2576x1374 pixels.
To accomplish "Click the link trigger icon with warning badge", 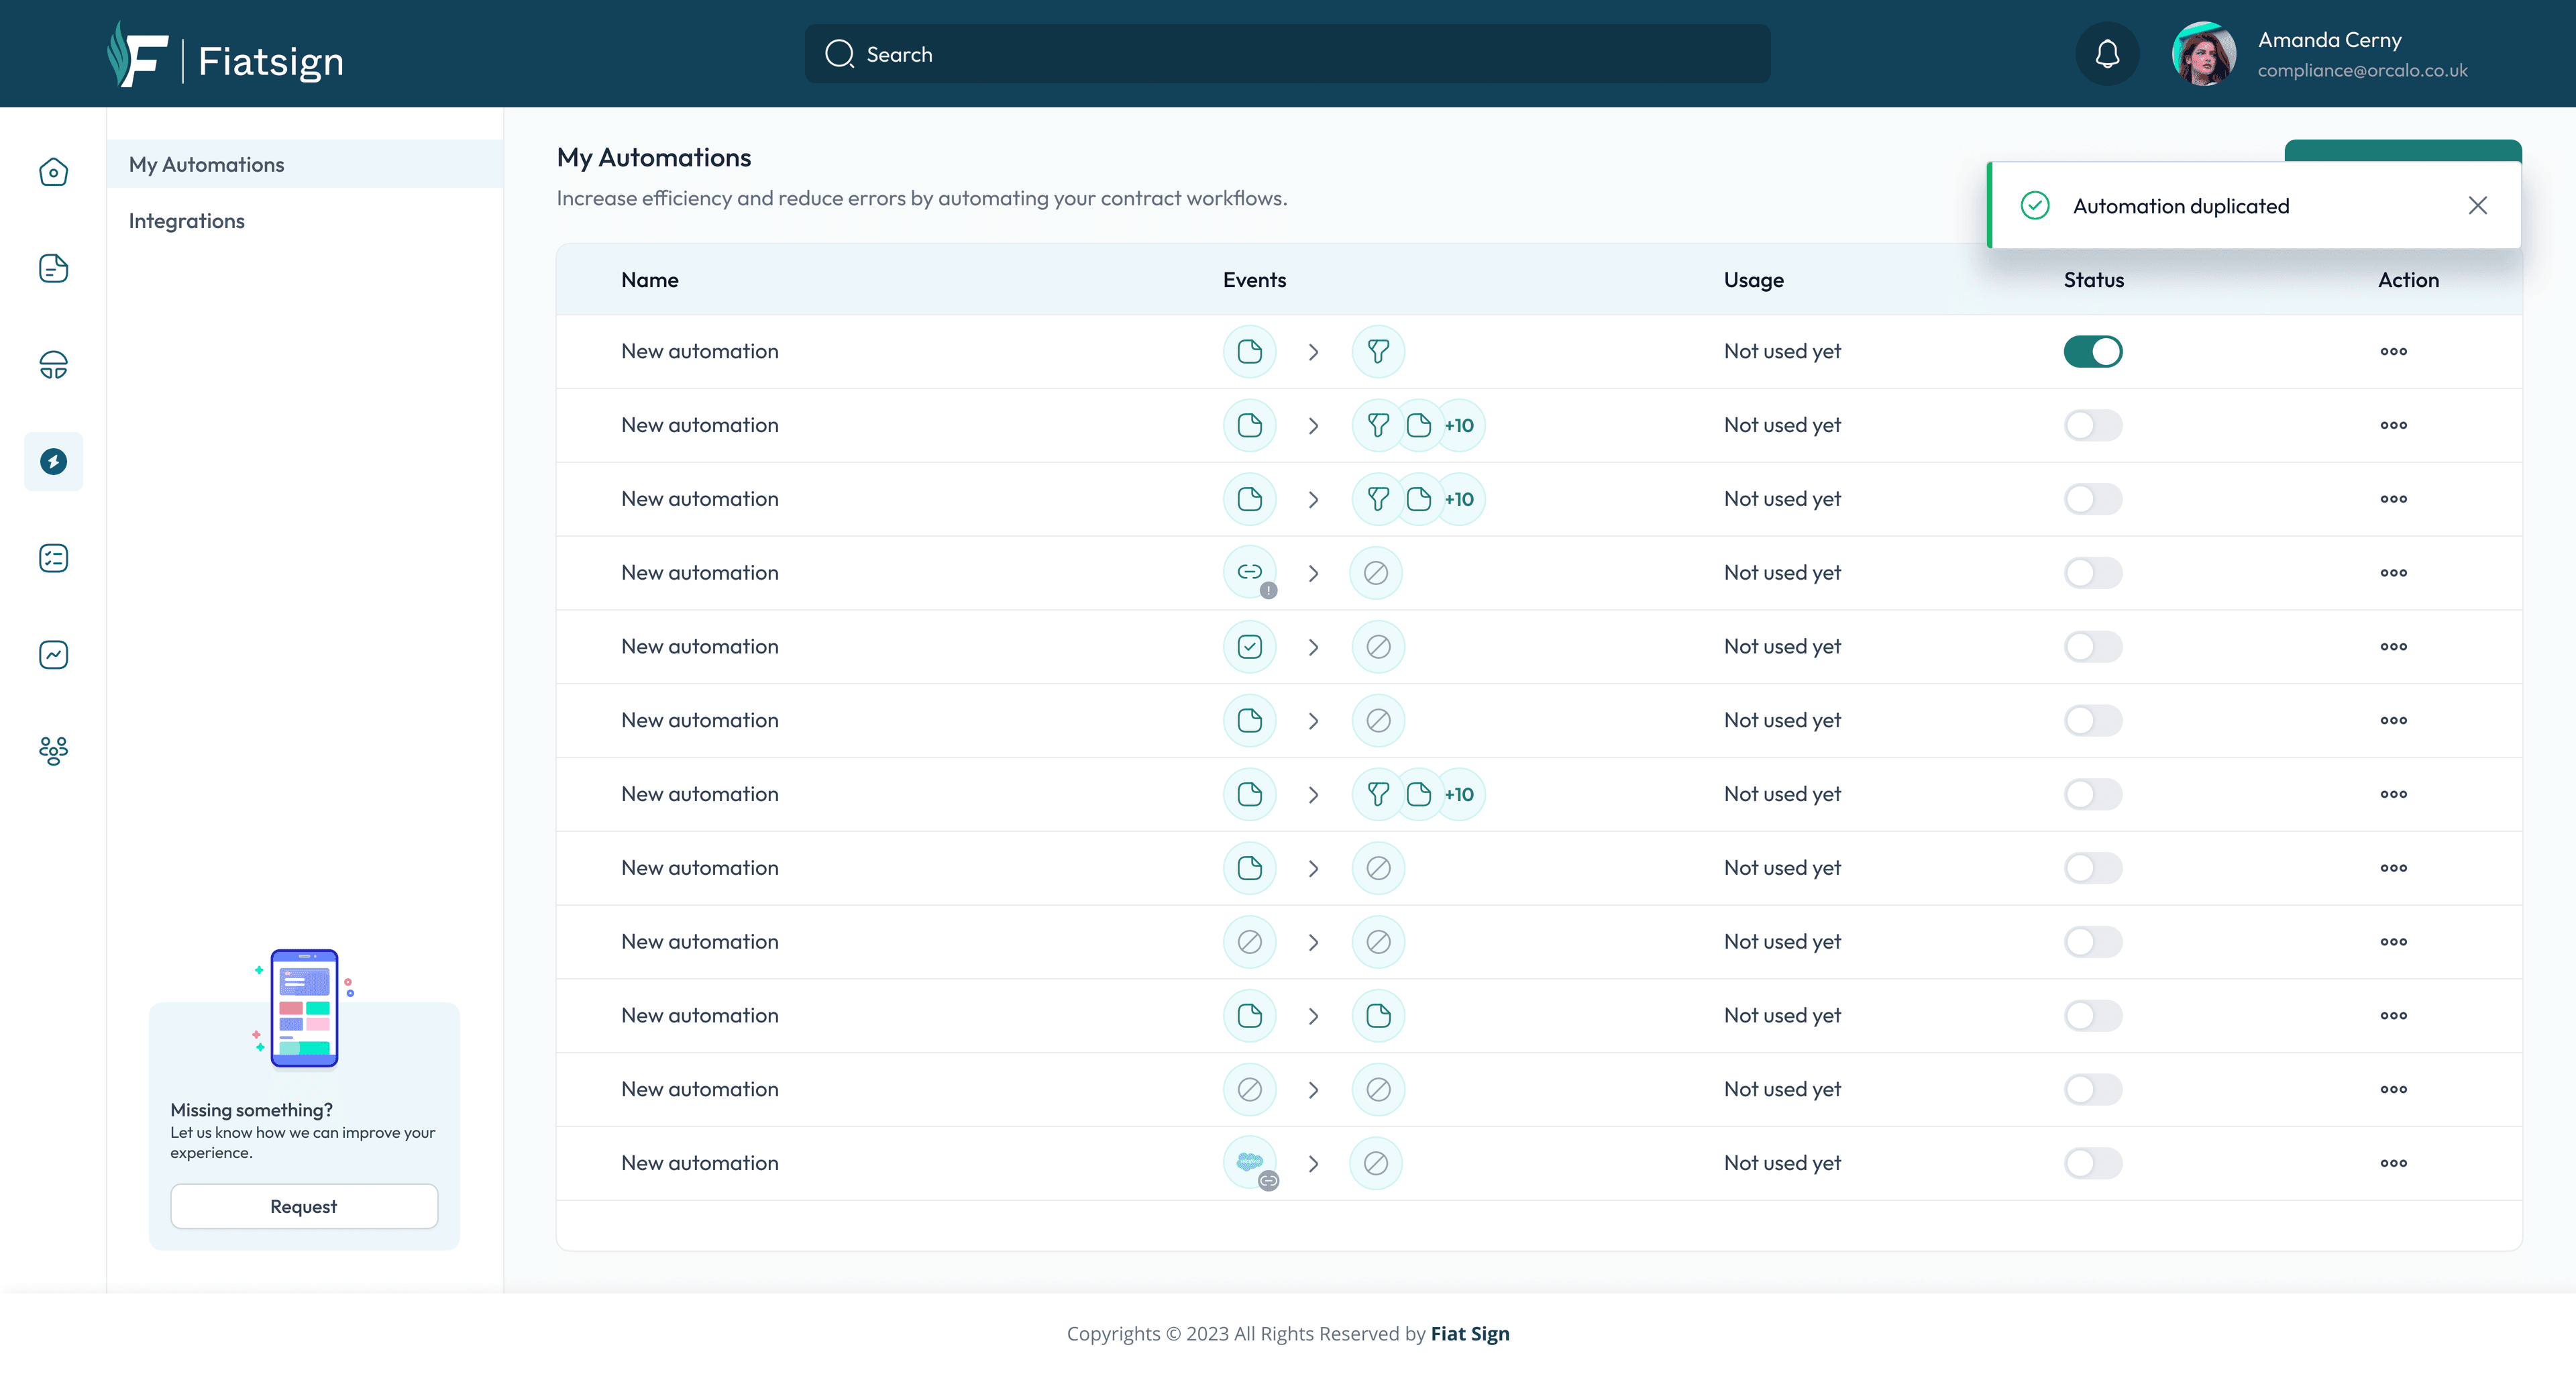I will [1249, 572].
